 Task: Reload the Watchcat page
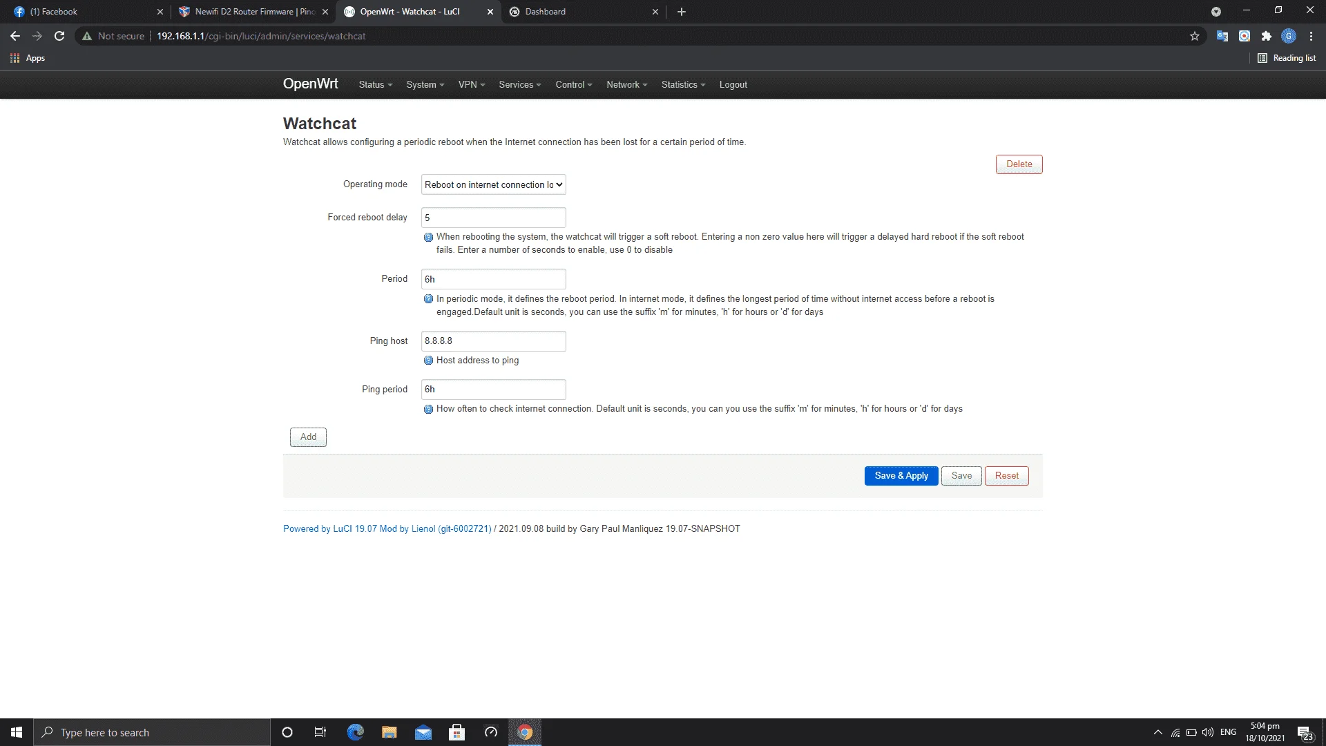click(59, 36)
